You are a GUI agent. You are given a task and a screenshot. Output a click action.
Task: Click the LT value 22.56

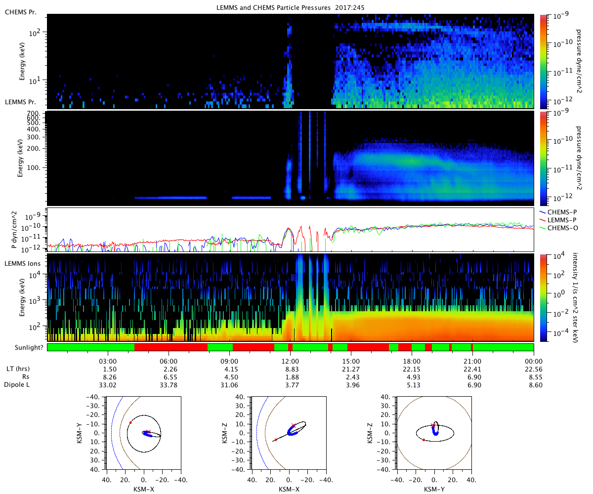pyautogui.click(x=534, y=369)
